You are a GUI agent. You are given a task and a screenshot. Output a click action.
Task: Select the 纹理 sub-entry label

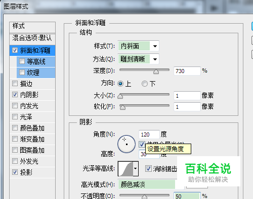[33, 73]
